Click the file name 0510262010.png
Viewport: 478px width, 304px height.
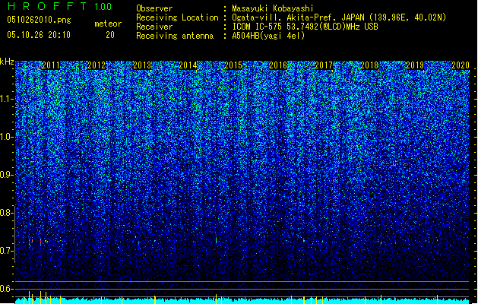click(39, 20)
